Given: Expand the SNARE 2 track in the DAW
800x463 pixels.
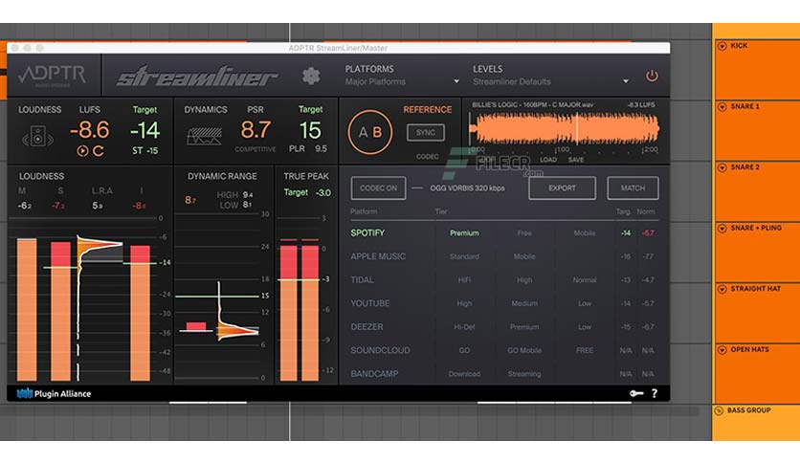Looking at the screenshot, I should click(x=722, y=167).
